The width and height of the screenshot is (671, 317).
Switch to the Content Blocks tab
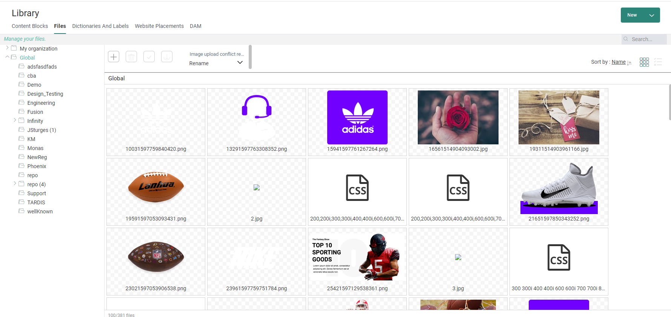30,26
